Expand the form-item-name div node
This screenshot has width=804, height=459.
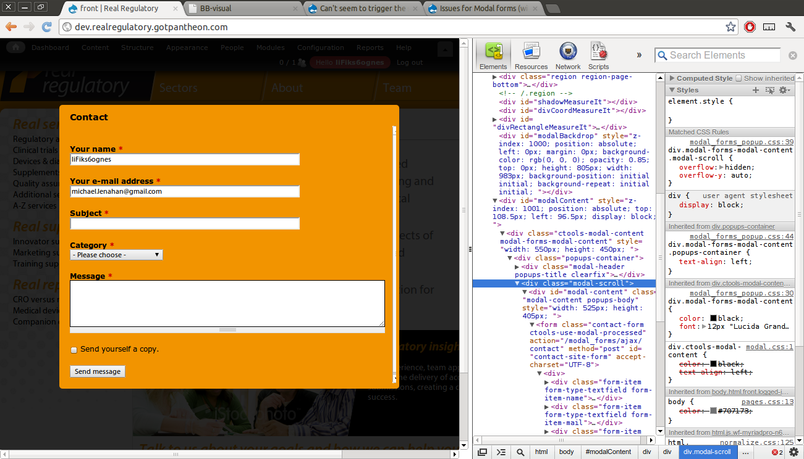pos(547,382)
